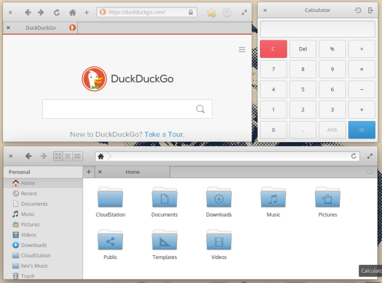Click the blue equals button
This screenshot has width=382, height=283.
point(361,130)
